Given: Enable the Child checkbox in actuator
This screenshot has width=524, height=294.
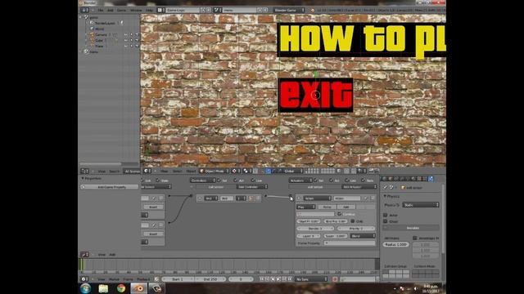Looking at the screenshot, I should (353, 221).
